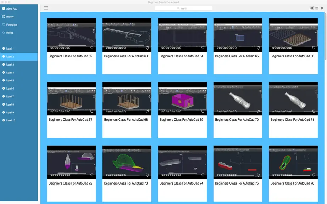This screenshot has width=327, height=204.
Task: Open the Beginners Class For AutoCad 72 title
Action: (x=70, y=183)
